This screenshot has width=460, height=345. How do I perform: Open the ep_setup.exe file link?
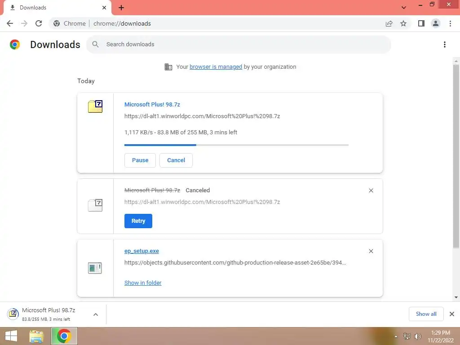coord(142,251)
